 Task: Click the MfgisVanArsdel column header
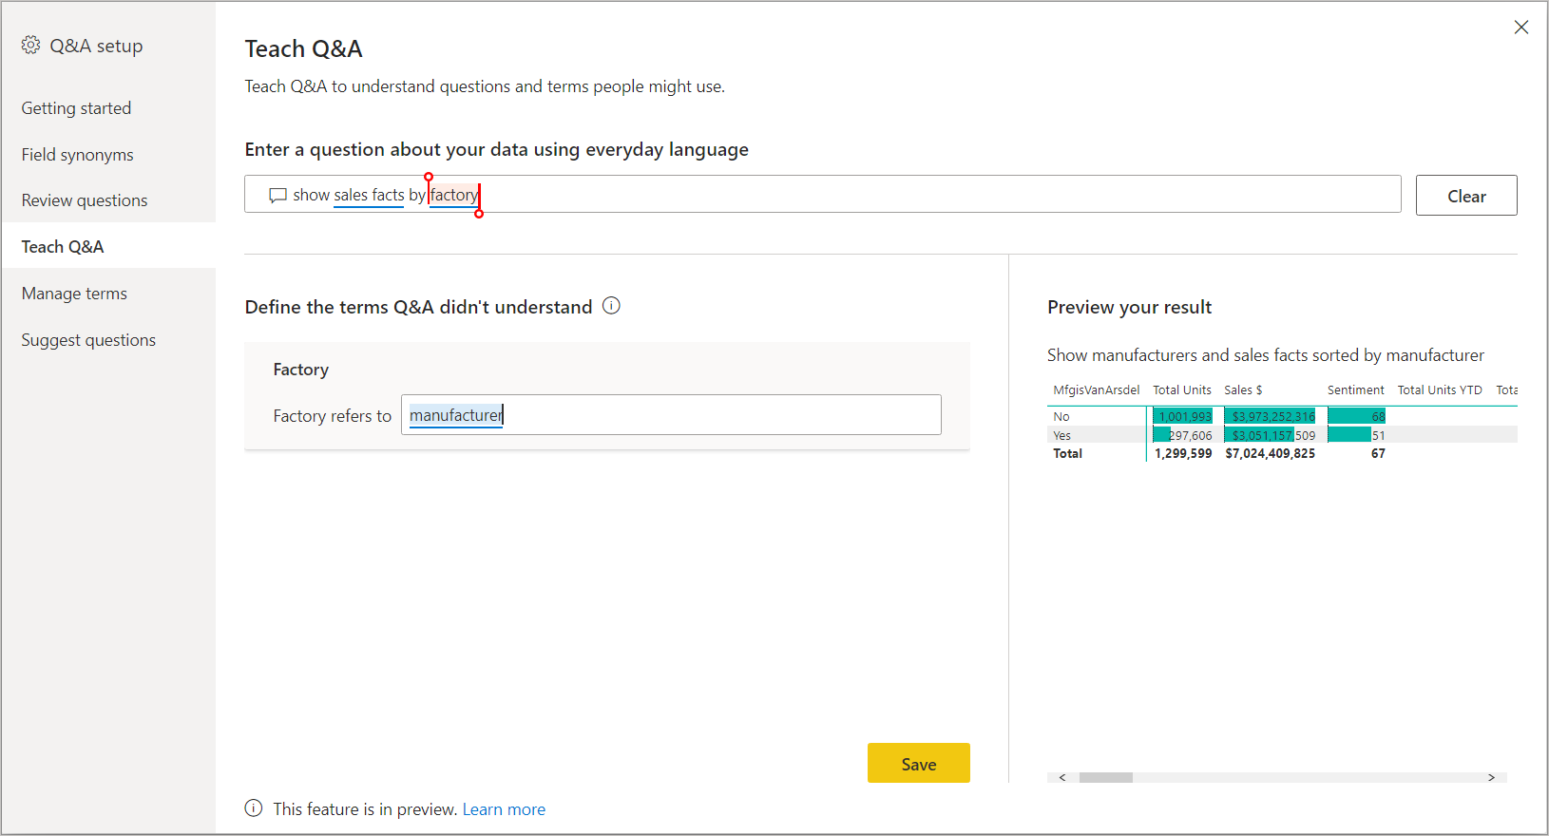(1096, 390)
